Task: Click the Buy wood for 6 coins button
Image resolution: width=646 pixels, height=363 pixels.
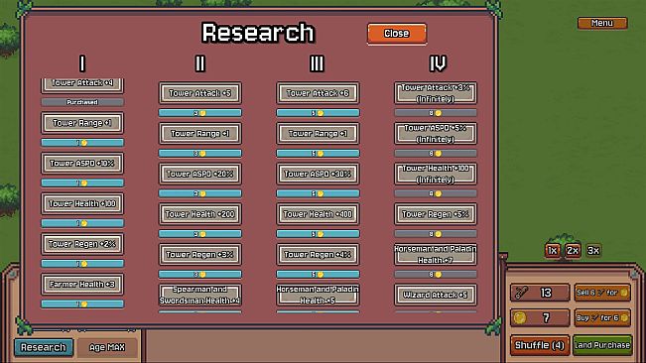Action: [x=602, y=317]
